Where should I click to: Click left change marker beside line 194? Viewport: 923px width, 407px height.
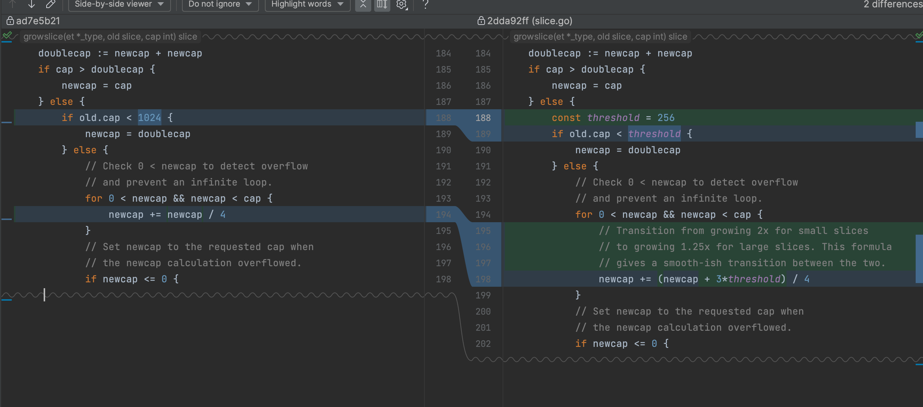(7, 219)
